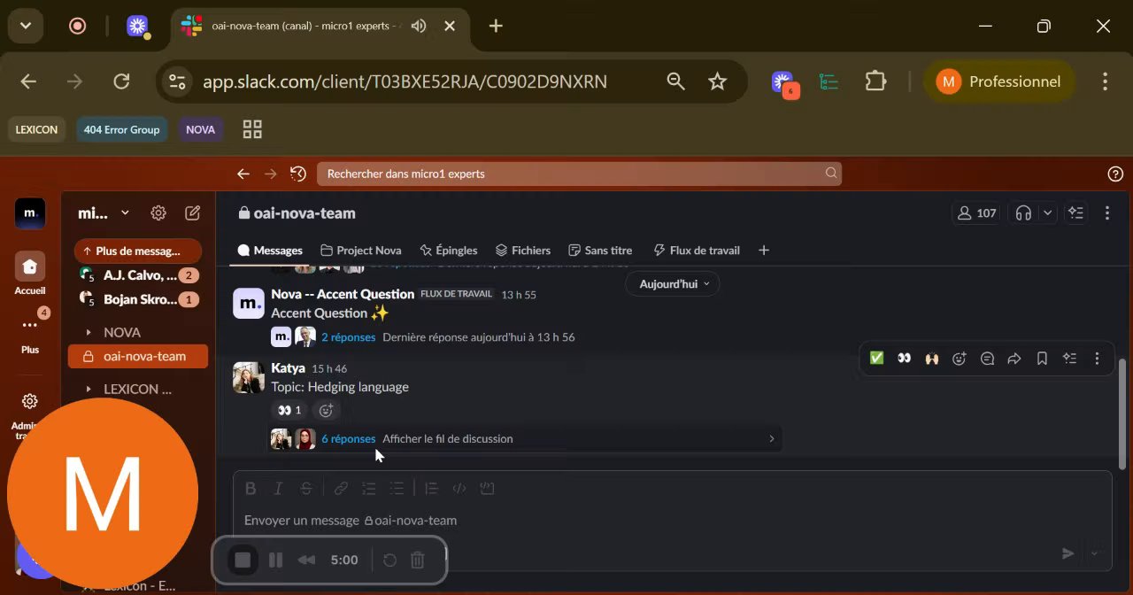The height and width of the screenshot is (595, 1133).
Task: Click the green checkmark reaction icon
Action: coord(876,359)
